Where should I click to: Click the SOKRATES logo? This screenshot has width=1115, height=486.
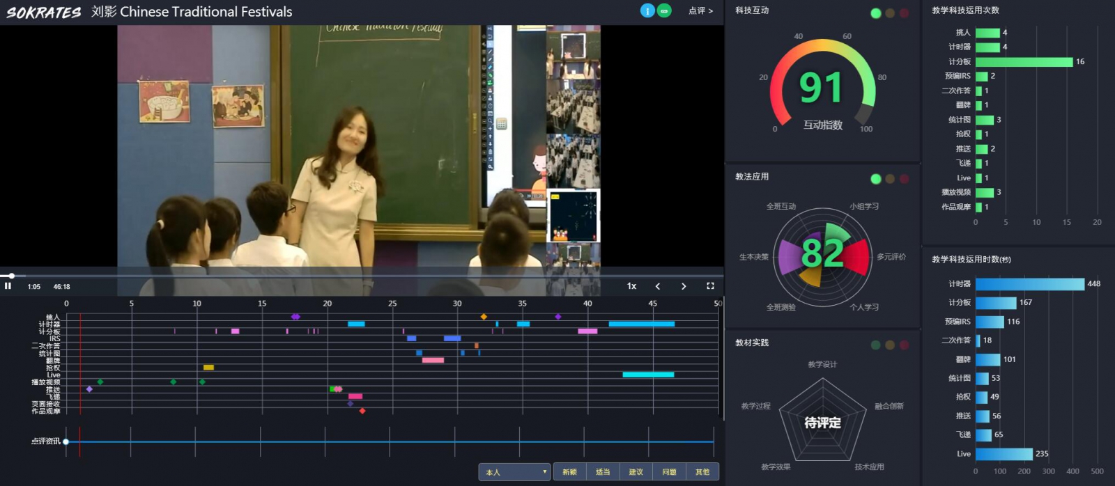click(x=43, y=13)
